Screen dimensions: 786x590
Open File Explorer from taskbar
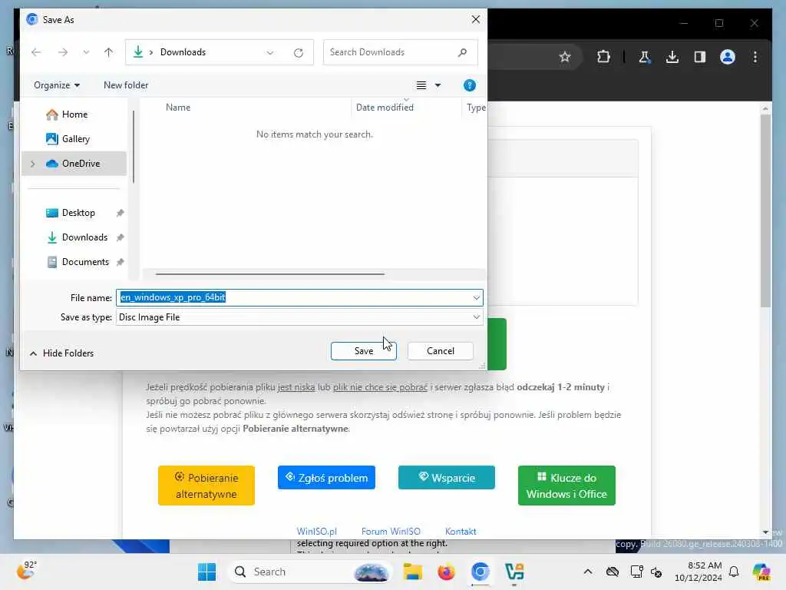[412, 572]
